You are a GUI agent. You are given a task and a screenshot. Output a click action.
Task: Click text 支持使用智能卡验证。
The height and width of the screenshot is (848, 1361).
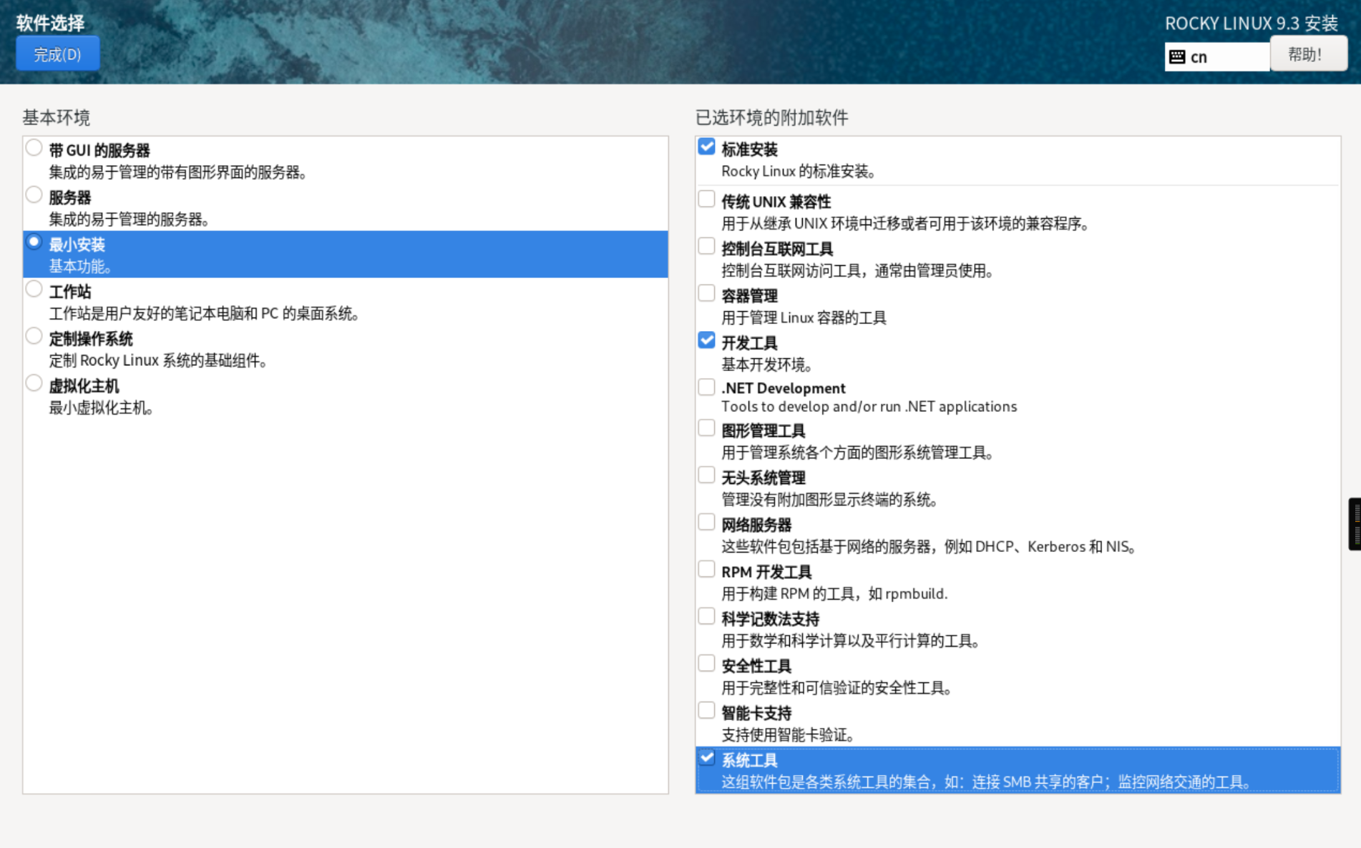[x=789, y=736]
